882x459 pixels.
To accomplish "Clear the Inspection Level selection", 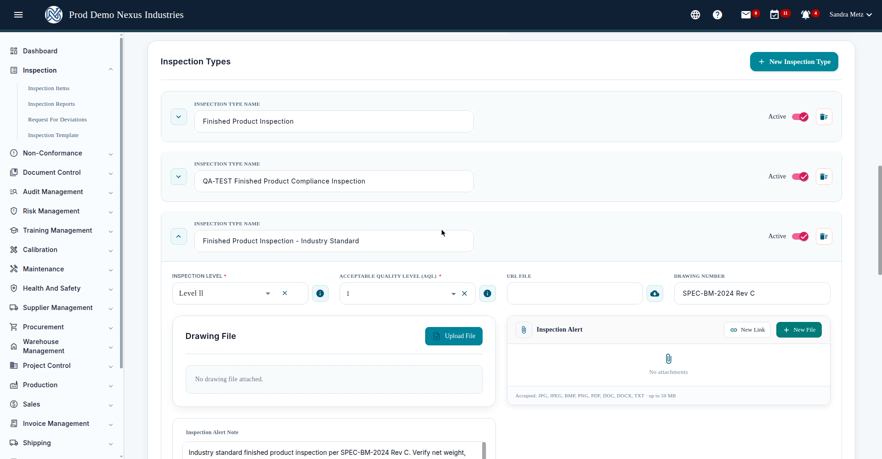I will (285, 293).
